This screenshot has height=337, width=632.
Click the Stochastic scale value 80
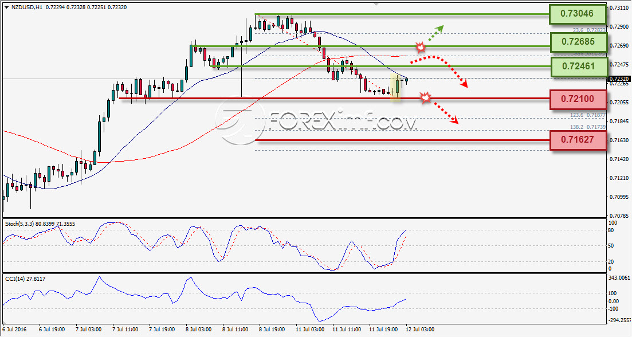click(611, 230)
